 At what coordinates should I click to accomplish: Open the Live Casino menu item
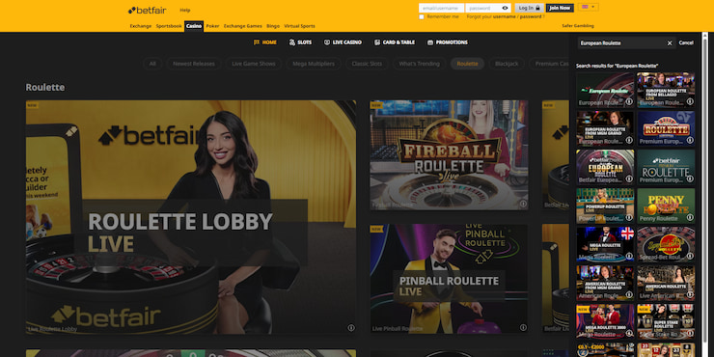(x=343, y=42)
